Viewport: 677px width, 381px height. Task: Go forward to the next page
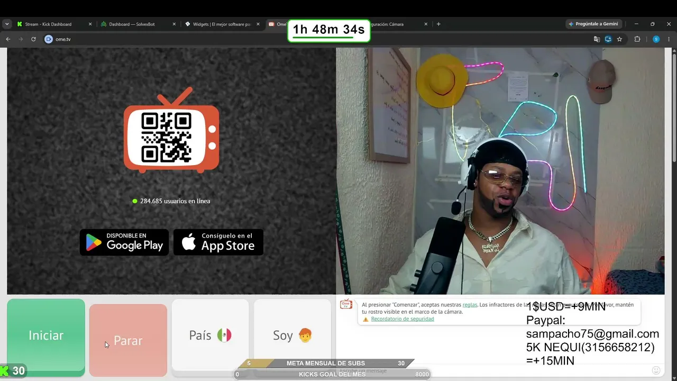click(x=21, y=39)
